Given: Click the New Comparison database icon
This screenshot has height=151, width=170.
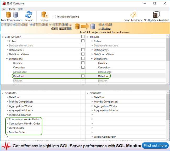Looking at the screenshot, I should (12, 15).
